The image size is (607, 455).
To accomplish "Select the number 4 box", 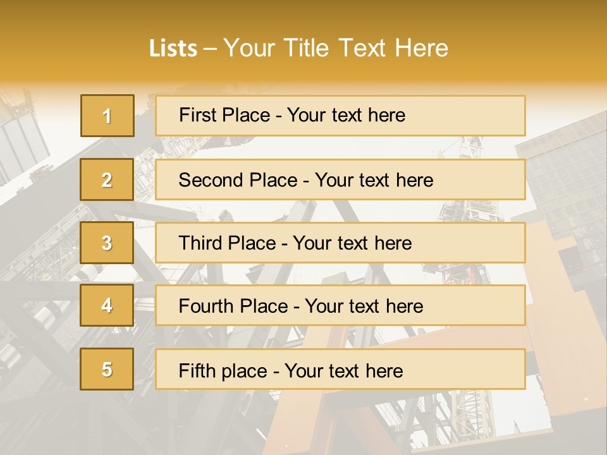I will tap(107, 305).
